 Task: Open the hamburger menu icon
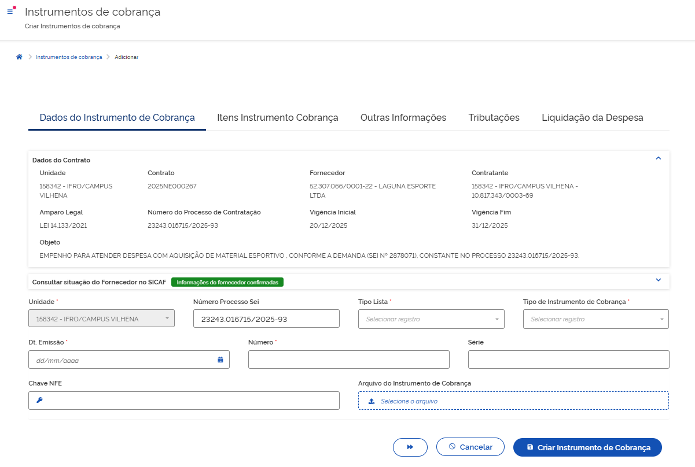point(10,12)
